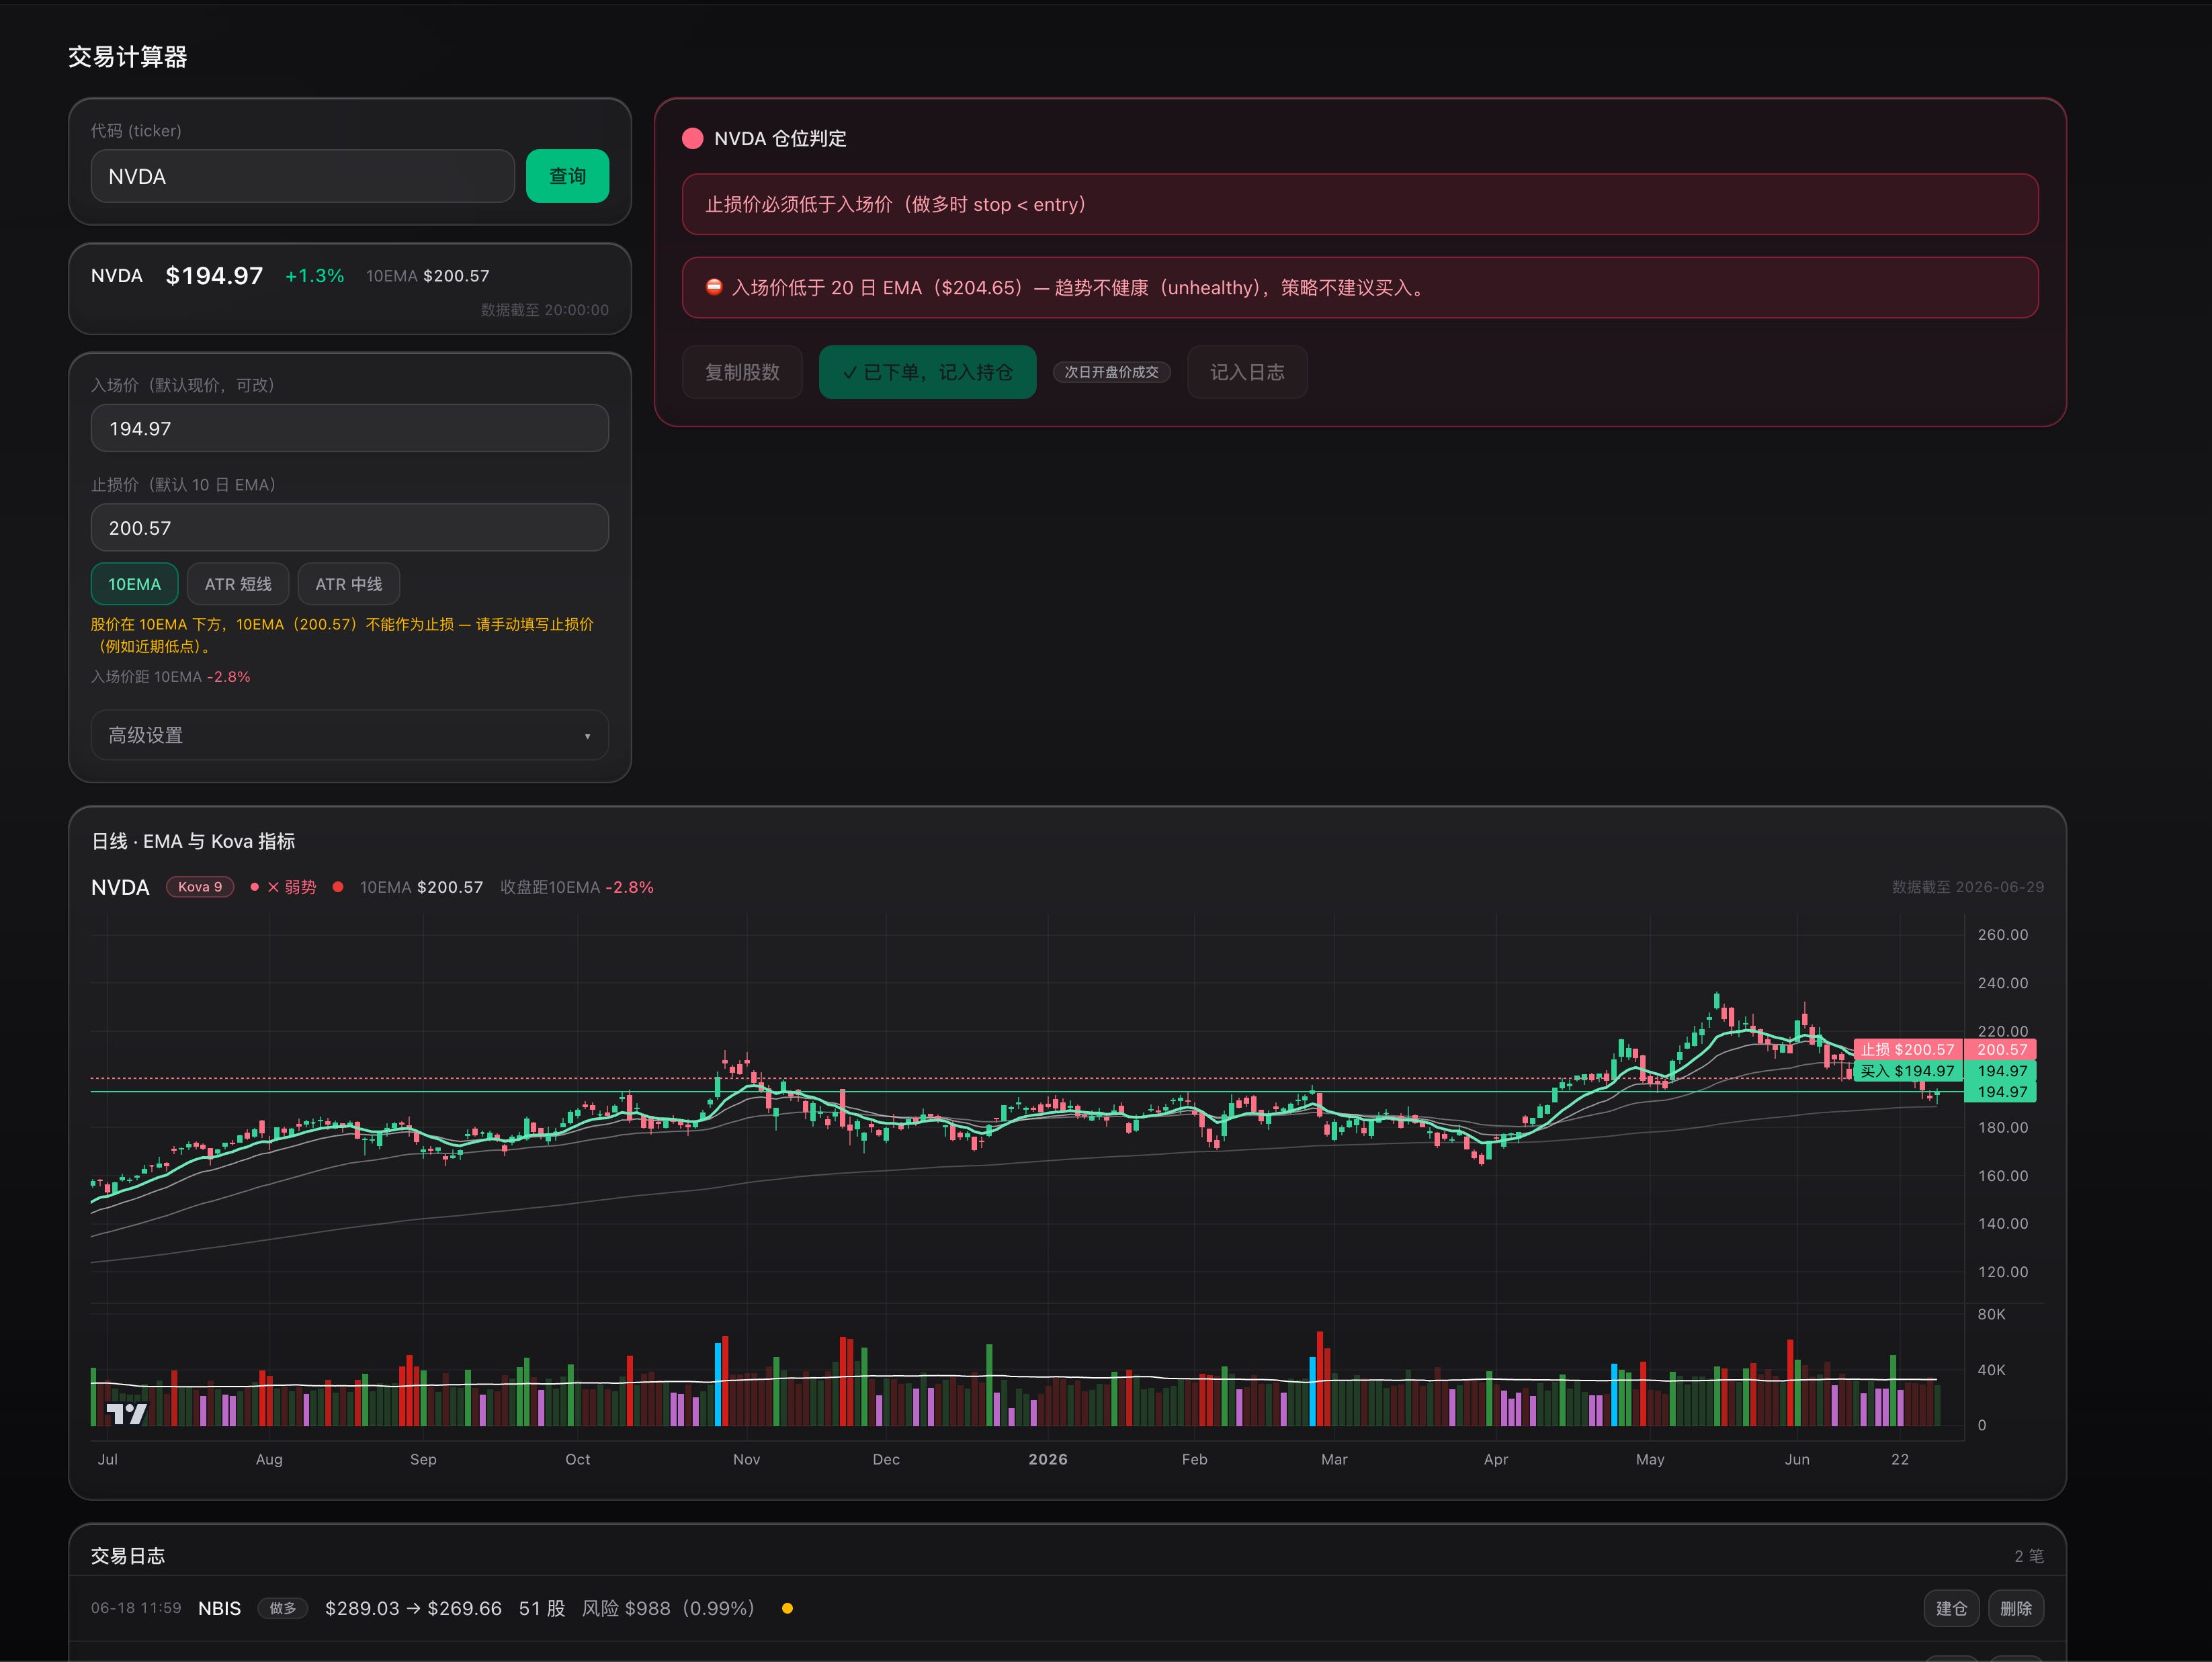This screenshot has width=2212, height=1662.
Task: Click the 120.00 price axis label
Action: pos(2003,1272)
